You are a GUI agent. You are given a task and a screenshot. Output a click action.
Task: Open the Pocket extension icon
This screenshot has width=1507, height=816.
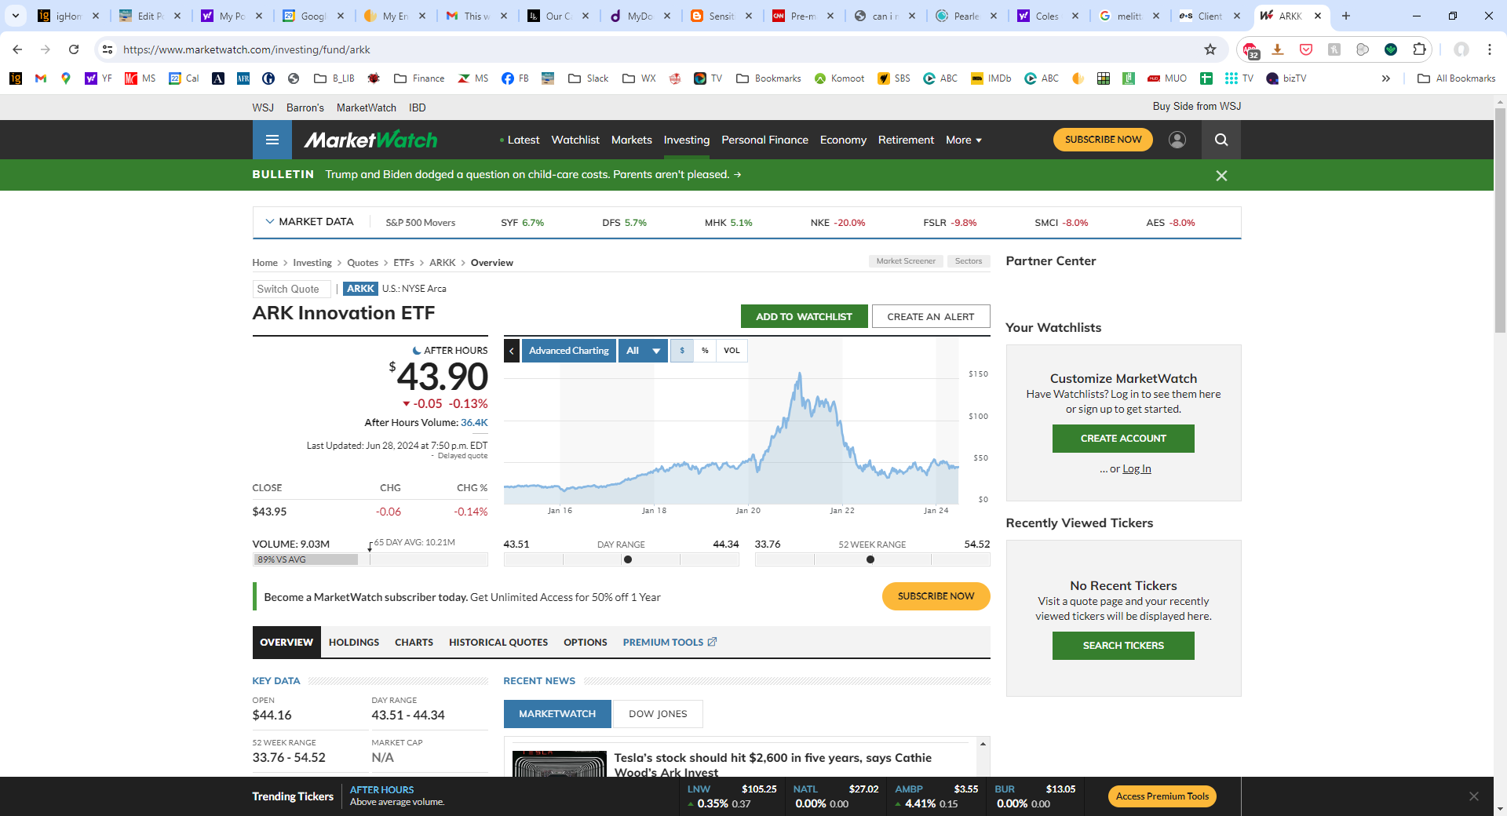(1306, 49)
